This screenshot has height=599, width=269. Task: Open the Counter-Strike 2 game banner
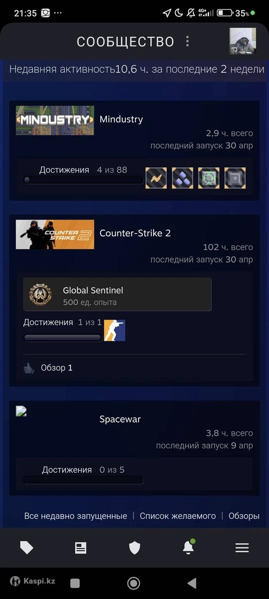pos(55,234)
